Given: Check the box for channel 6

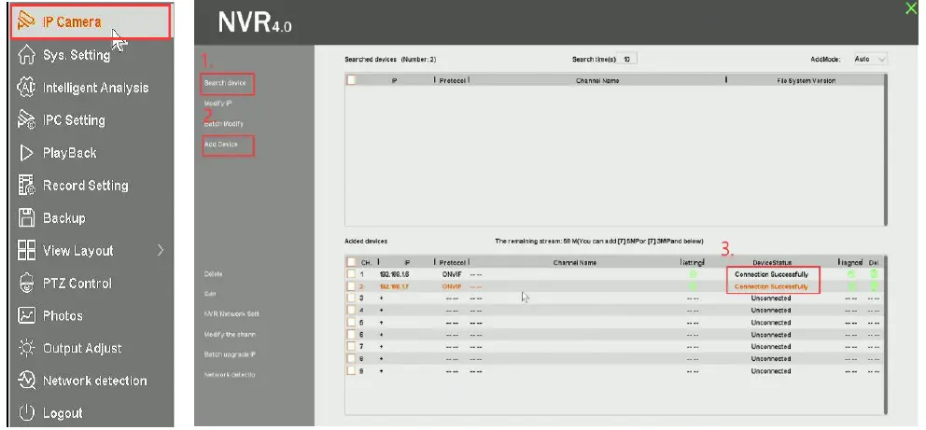Looking at the screenshot, I should pos(351,335).
